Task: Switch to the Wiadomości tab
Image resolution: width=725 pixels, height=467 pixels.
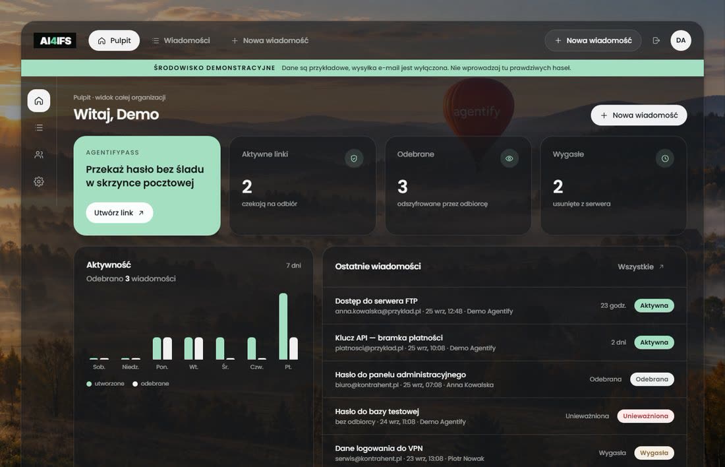Action: (181, 40)
